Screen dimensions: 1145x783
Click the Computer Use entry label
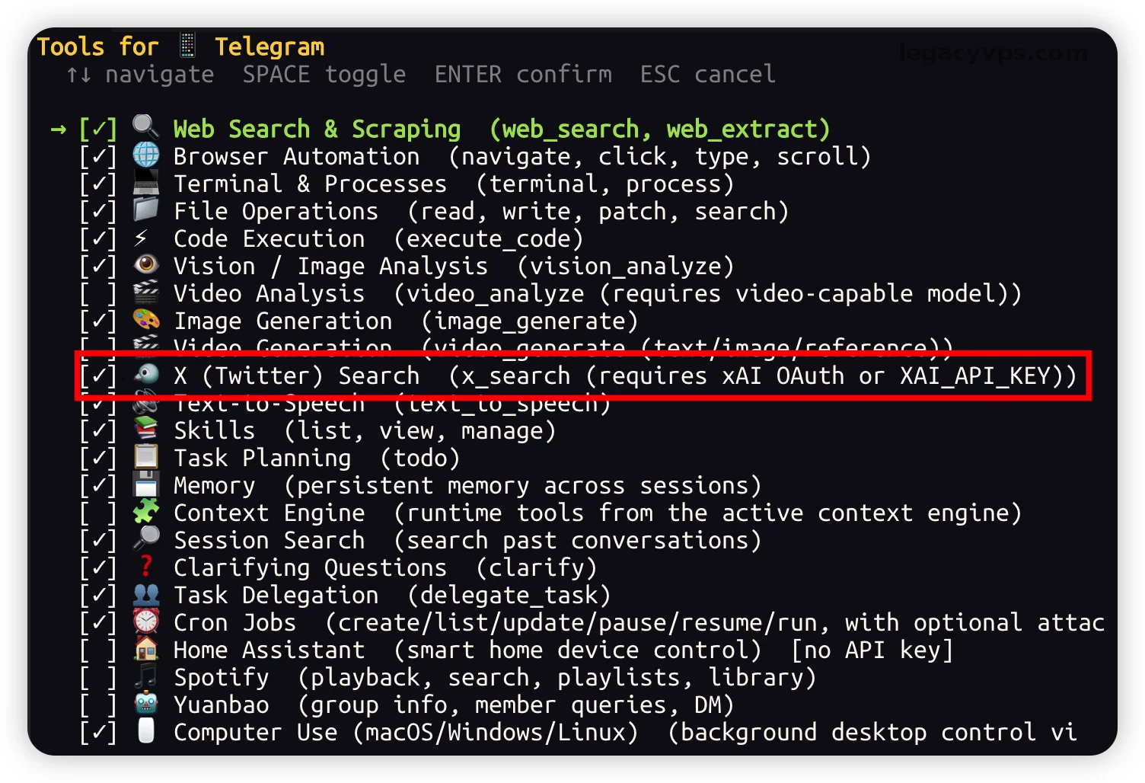coord(255,732)
